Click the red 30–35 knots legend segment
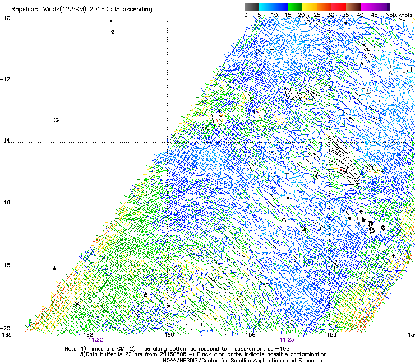The height and width of the screenshot is (364, 415). [339, 7]
